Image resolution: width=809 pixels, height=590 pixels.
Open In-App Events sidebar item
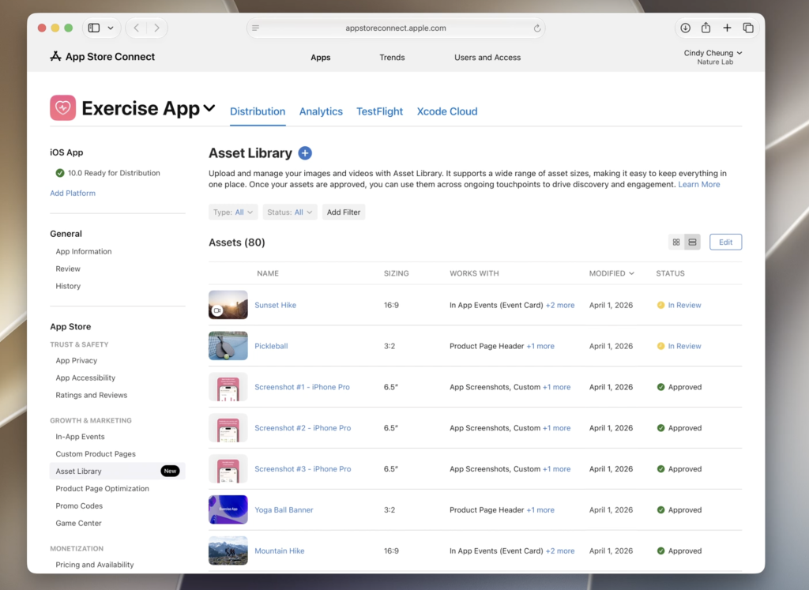pyautogui.click(x=80, y=436)
